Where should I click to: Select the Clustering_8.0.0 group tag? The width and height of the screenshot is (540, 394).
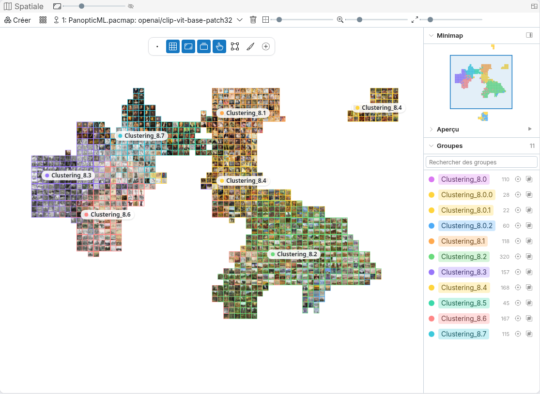pos(467,195)
